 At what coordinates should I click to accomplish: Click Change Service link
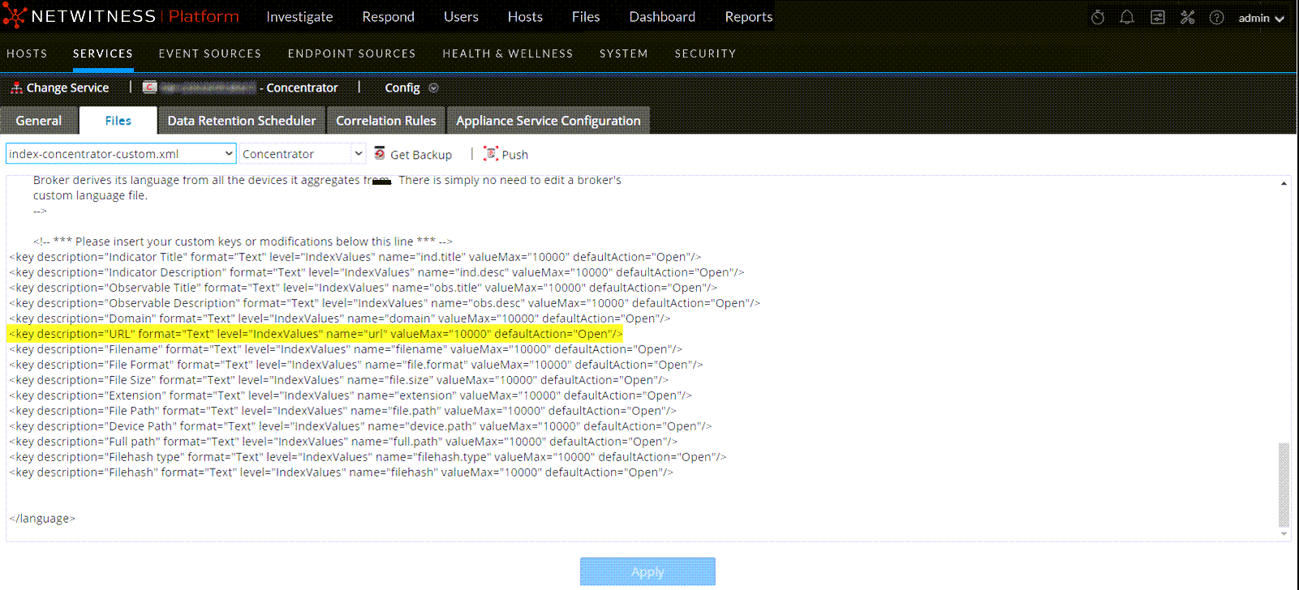(x=67, y=88)
